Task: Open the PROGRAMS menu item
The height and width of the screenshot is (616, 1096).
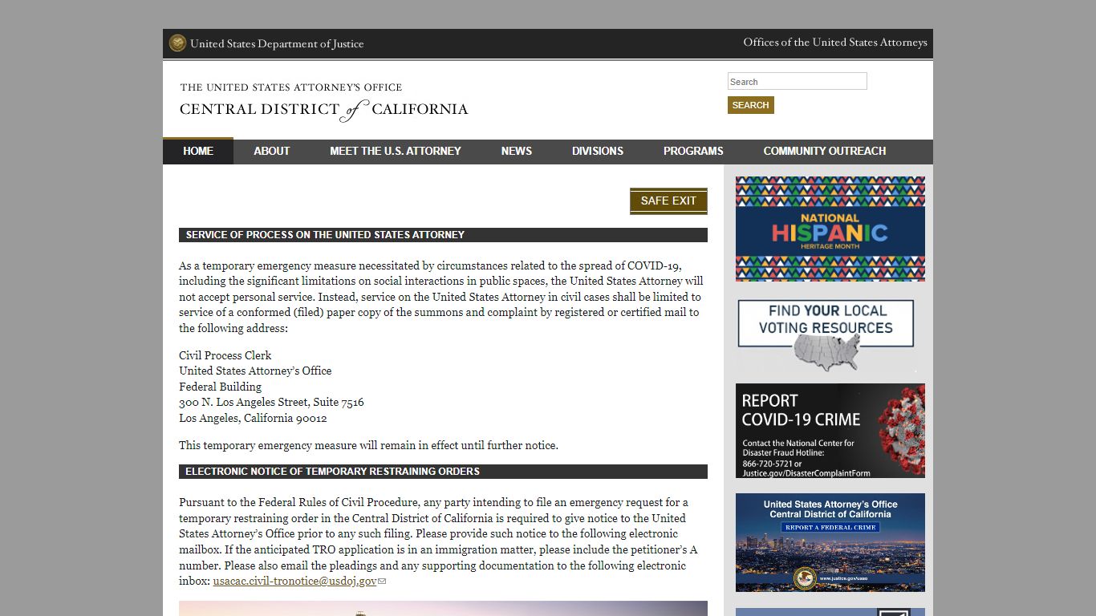Action: pos(693,151)
